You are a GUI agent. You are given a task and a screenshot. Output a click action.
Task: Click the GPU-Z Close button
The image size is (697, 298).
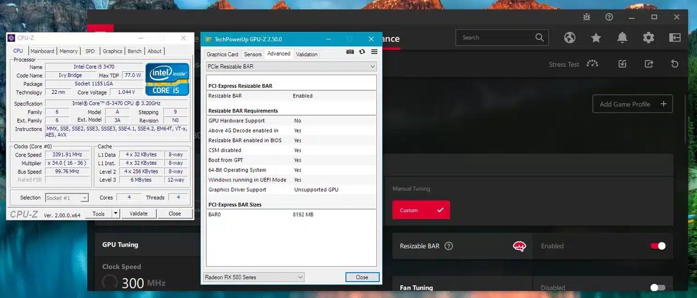point(362,277)
